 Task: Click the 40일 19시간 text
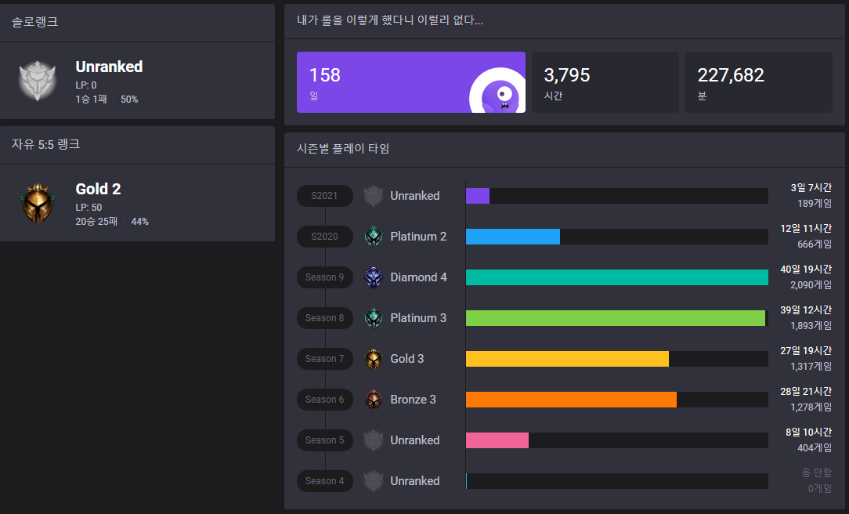[806, 270]
